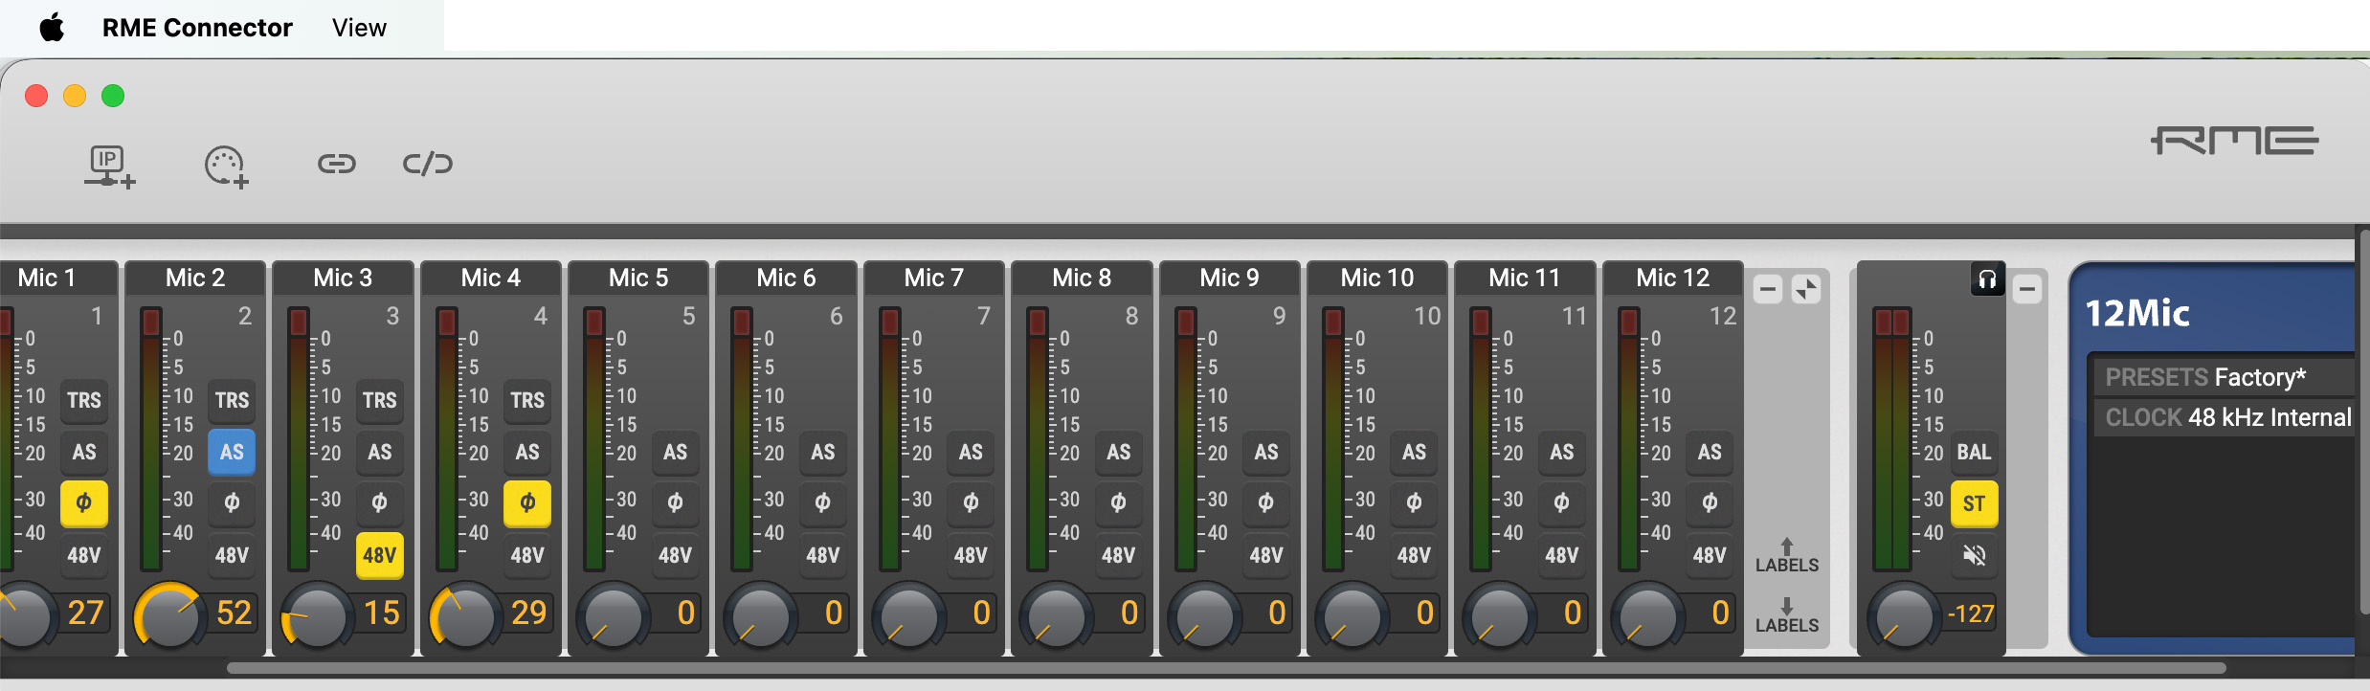The width and height of the screenshot is (2370, 691).
Task: Enable AS on Mic 8
Action: tap(1118, 452)
